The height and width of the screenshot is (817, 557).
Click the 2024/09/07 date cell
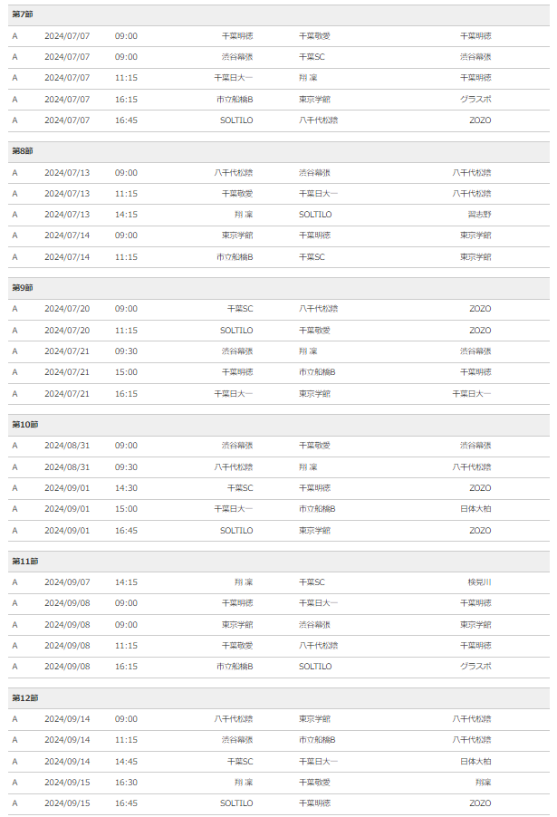click(x=67, y=582)
